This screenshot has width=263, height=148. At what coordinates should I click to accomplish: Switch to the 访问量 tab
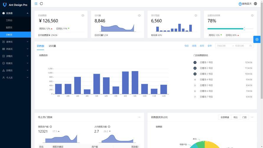click(52, 46)
